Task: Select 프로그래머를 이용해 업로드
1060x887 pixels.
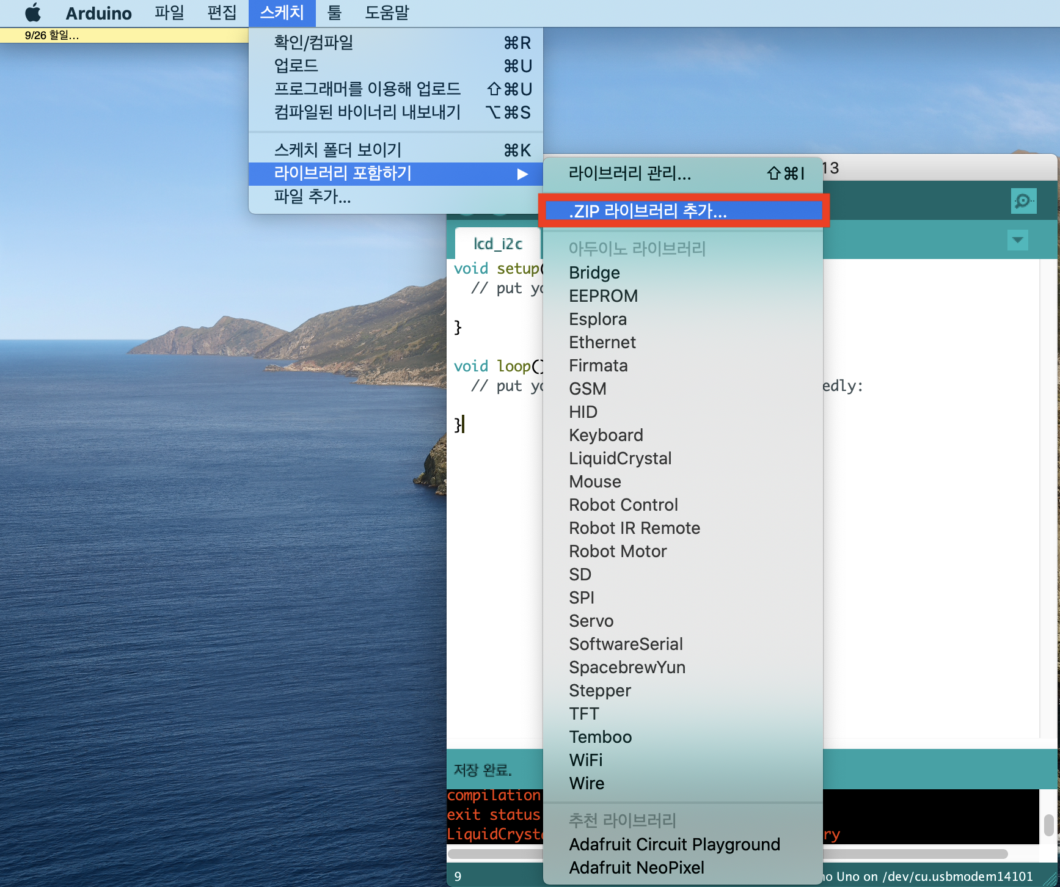Action: click(x=396, y=89)
